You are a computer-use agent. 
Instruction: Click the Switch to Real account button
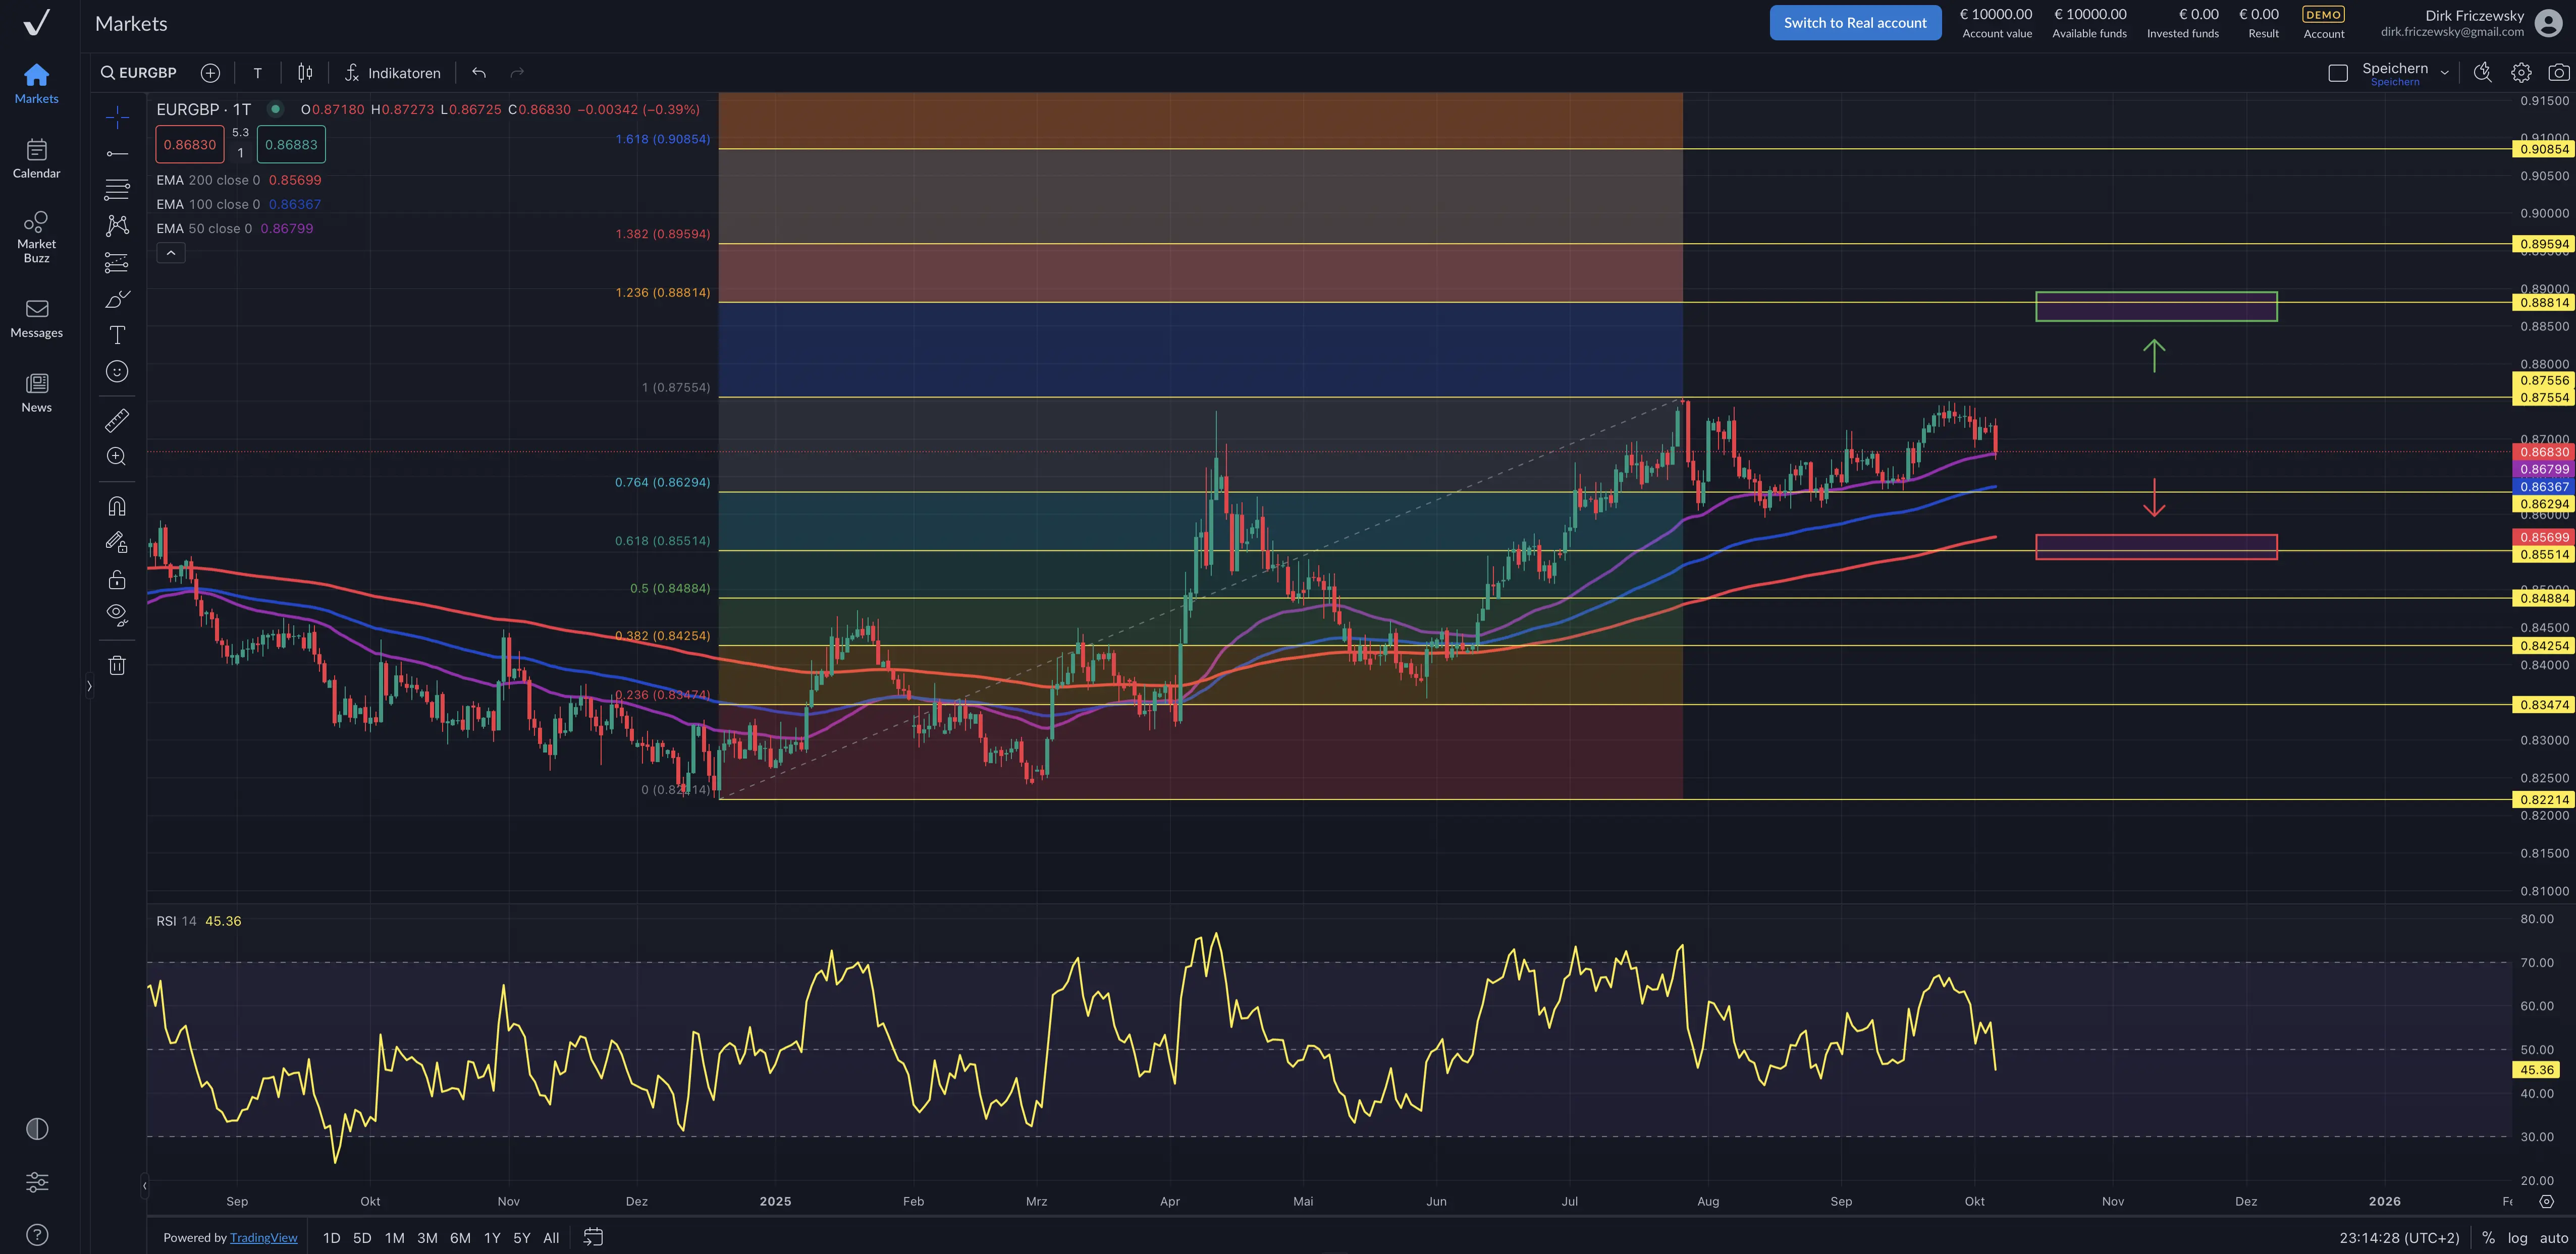coord(1855,22)
